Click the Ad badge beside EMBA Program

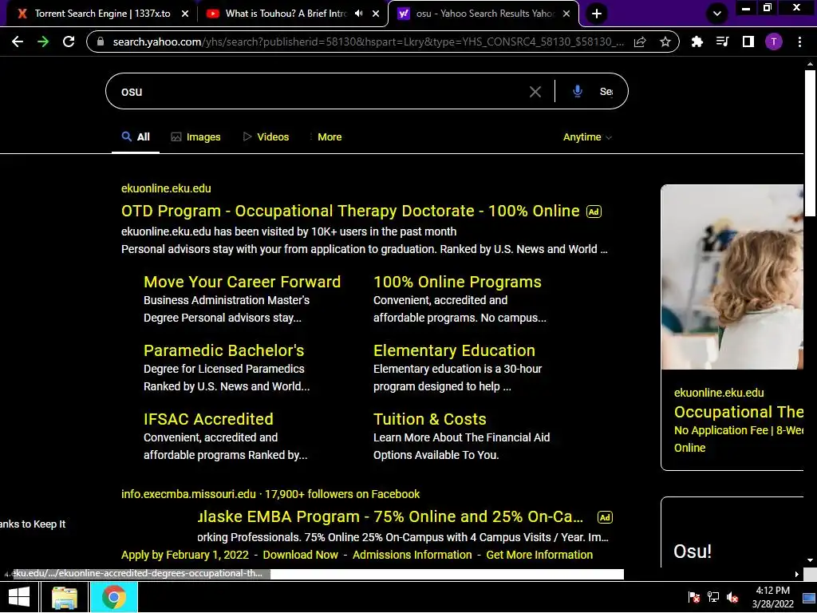(605, 517)
